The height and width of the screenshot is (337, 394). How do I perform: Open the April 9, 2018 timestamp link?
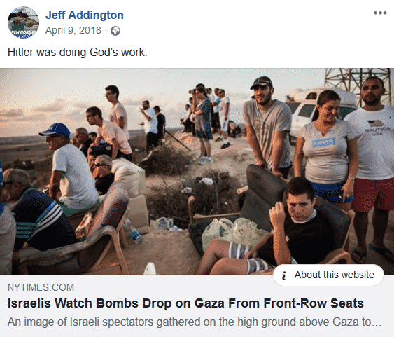point(73,30)
